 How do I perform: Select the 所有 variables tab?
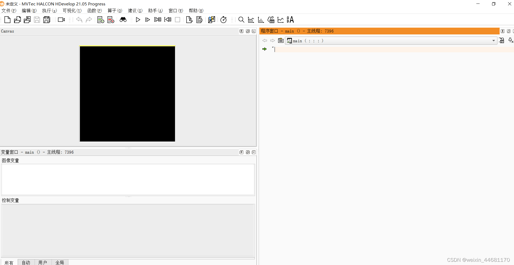pyautogui.click(x=9, y=263)
